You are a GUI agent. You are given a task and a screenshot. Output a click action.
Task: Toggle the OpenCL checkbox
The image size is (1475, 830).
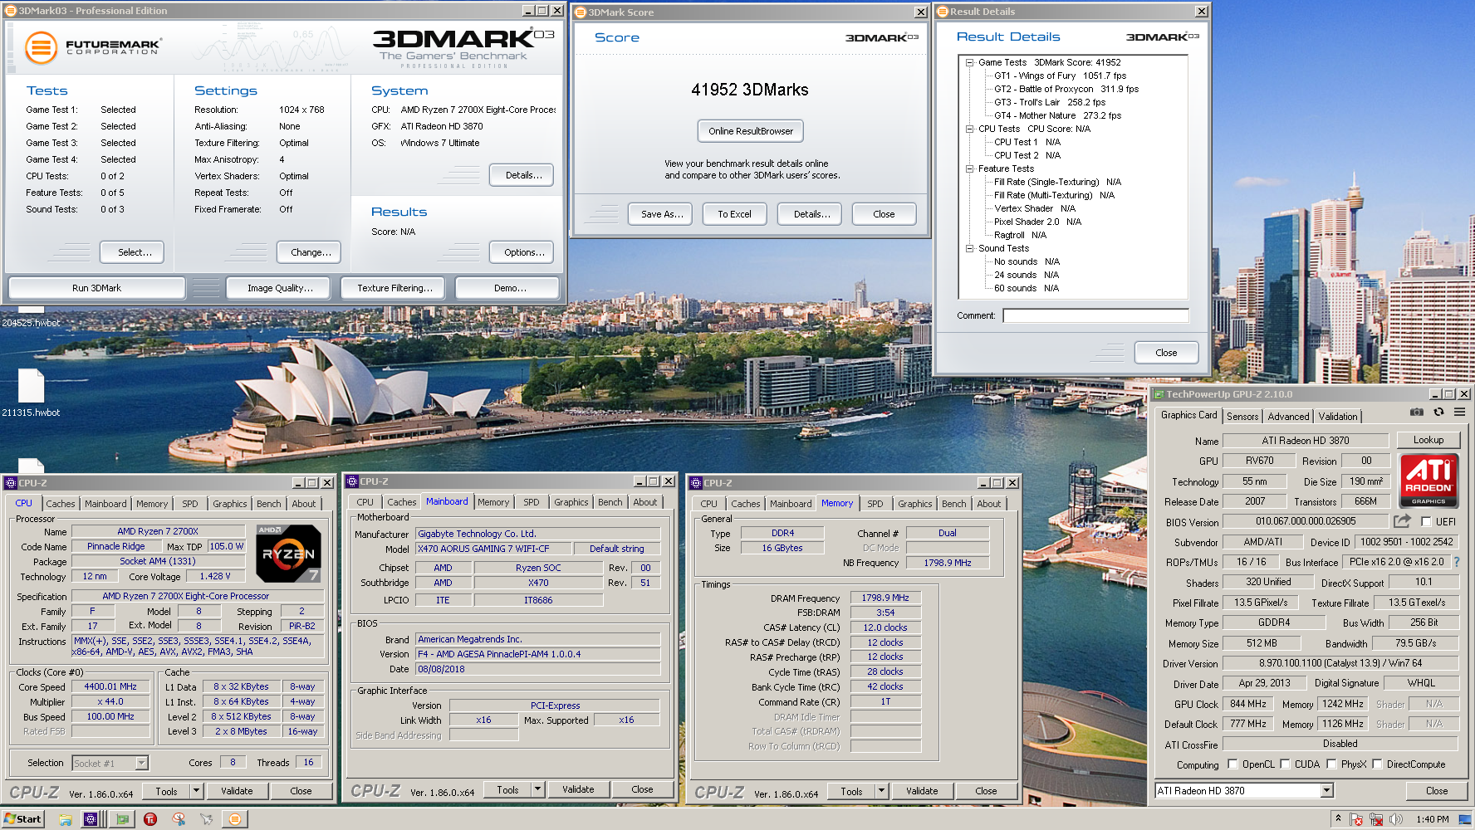coord(1232,764)
